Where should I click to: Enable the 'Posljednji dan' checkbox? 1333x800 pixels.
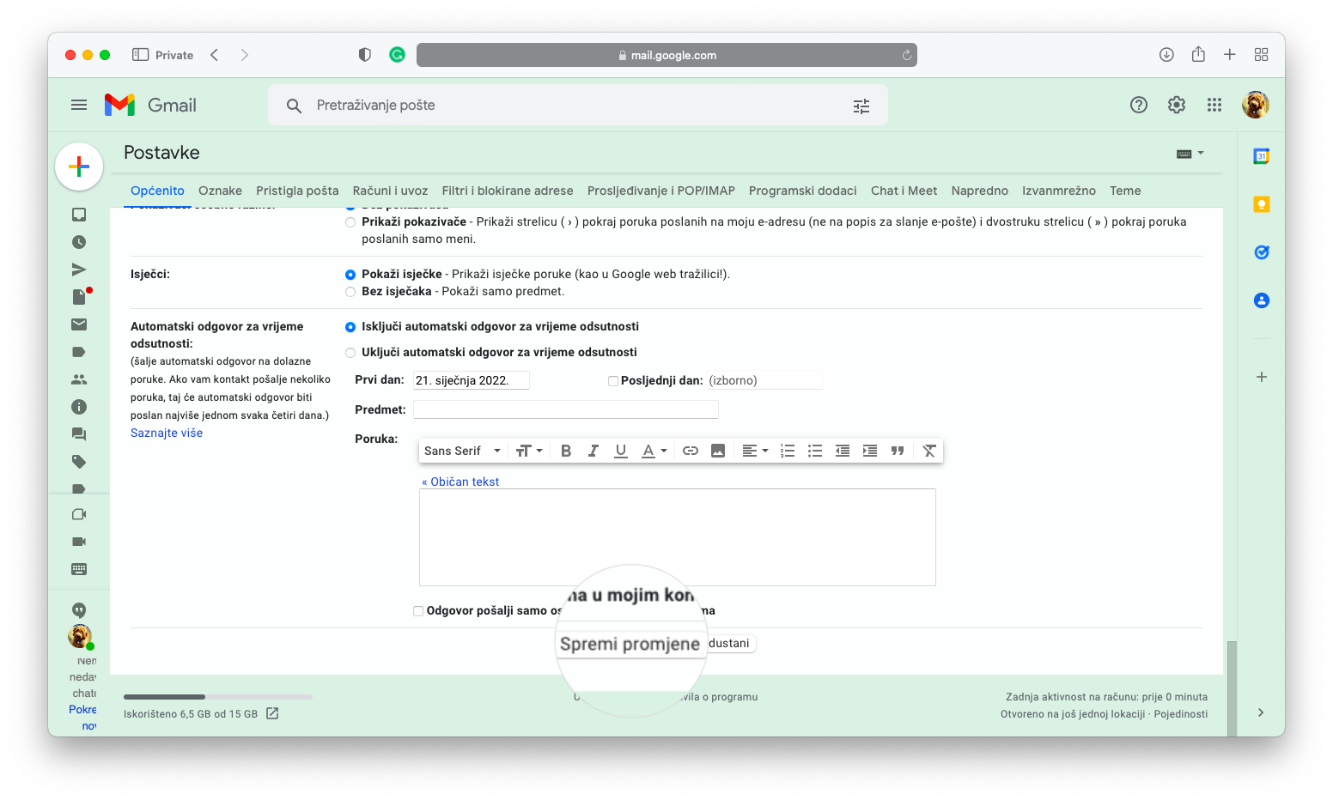pos(613,381)
